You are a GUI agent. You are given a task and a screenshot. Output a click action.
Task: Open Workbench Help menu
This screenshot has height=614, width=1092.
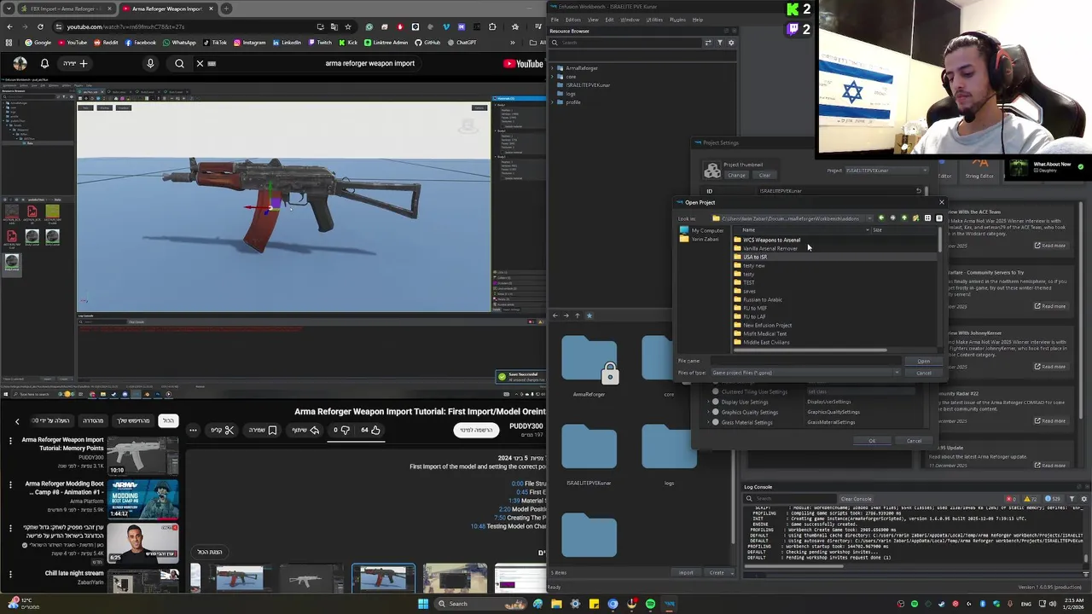(698, 20)
